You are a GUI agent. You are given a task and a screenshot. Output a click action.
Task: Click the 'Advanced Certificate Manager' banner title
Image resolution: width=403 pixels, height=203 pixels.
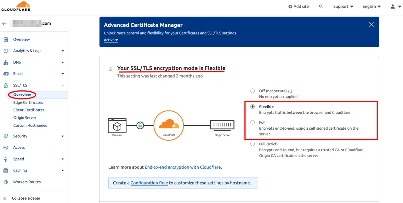[x=143, y=25]
